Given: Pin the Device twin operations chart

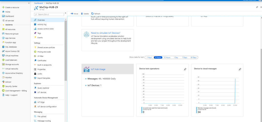Looking at the screenshot, I should click(x=185, y=69).
